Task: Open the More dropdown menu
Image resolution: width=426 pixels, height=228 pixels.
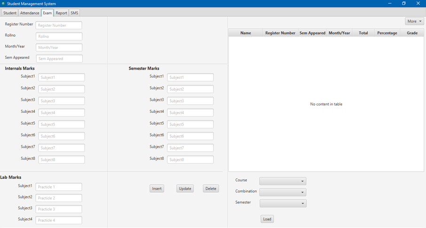Action: (x=414, y=21)
